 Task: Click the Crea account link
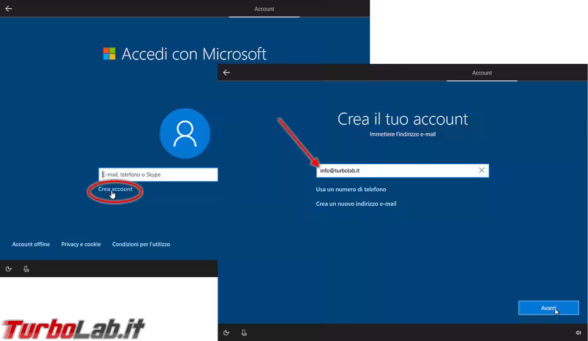115,189
